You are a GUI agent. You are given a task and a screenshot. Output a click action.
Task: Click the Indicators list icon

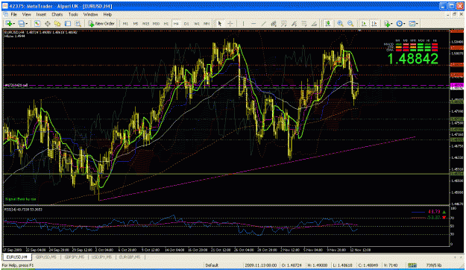click(x=386, y=23)
